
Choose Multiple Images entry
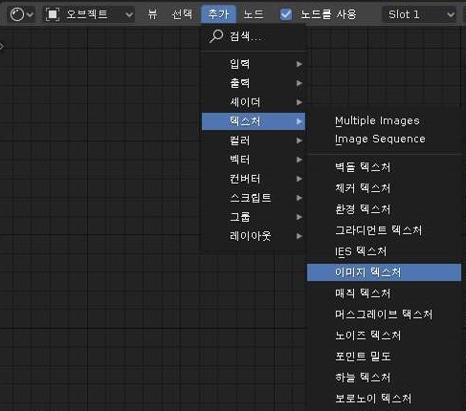(384, 120)
